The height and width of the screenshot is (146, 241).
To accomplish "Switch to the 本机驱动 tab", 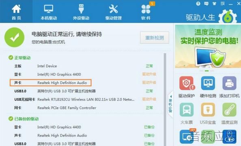I will coord(49,12).
